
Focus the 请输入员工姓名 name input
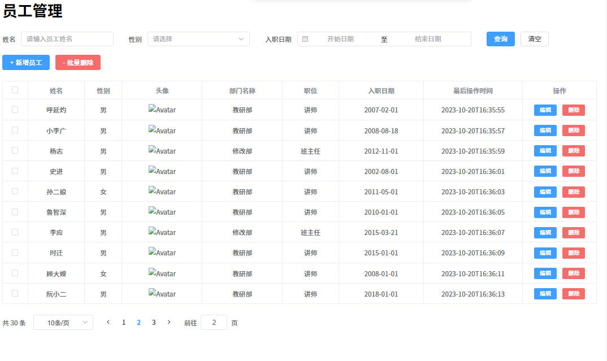pyautogui.click(x=67, y=39)
